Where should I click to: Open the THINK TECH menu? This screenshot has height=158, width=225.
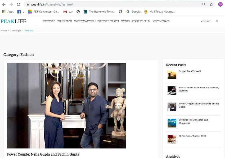coord(65,21)
